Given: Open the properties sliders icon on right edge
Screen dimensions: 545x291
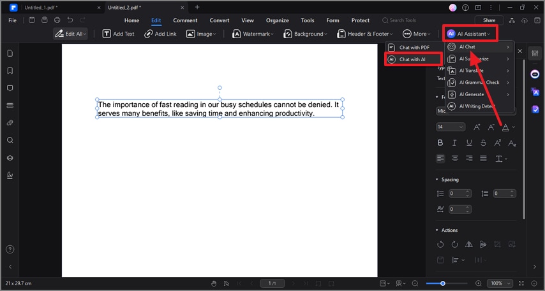Looking at the screenshot, I should click(535, 53).
